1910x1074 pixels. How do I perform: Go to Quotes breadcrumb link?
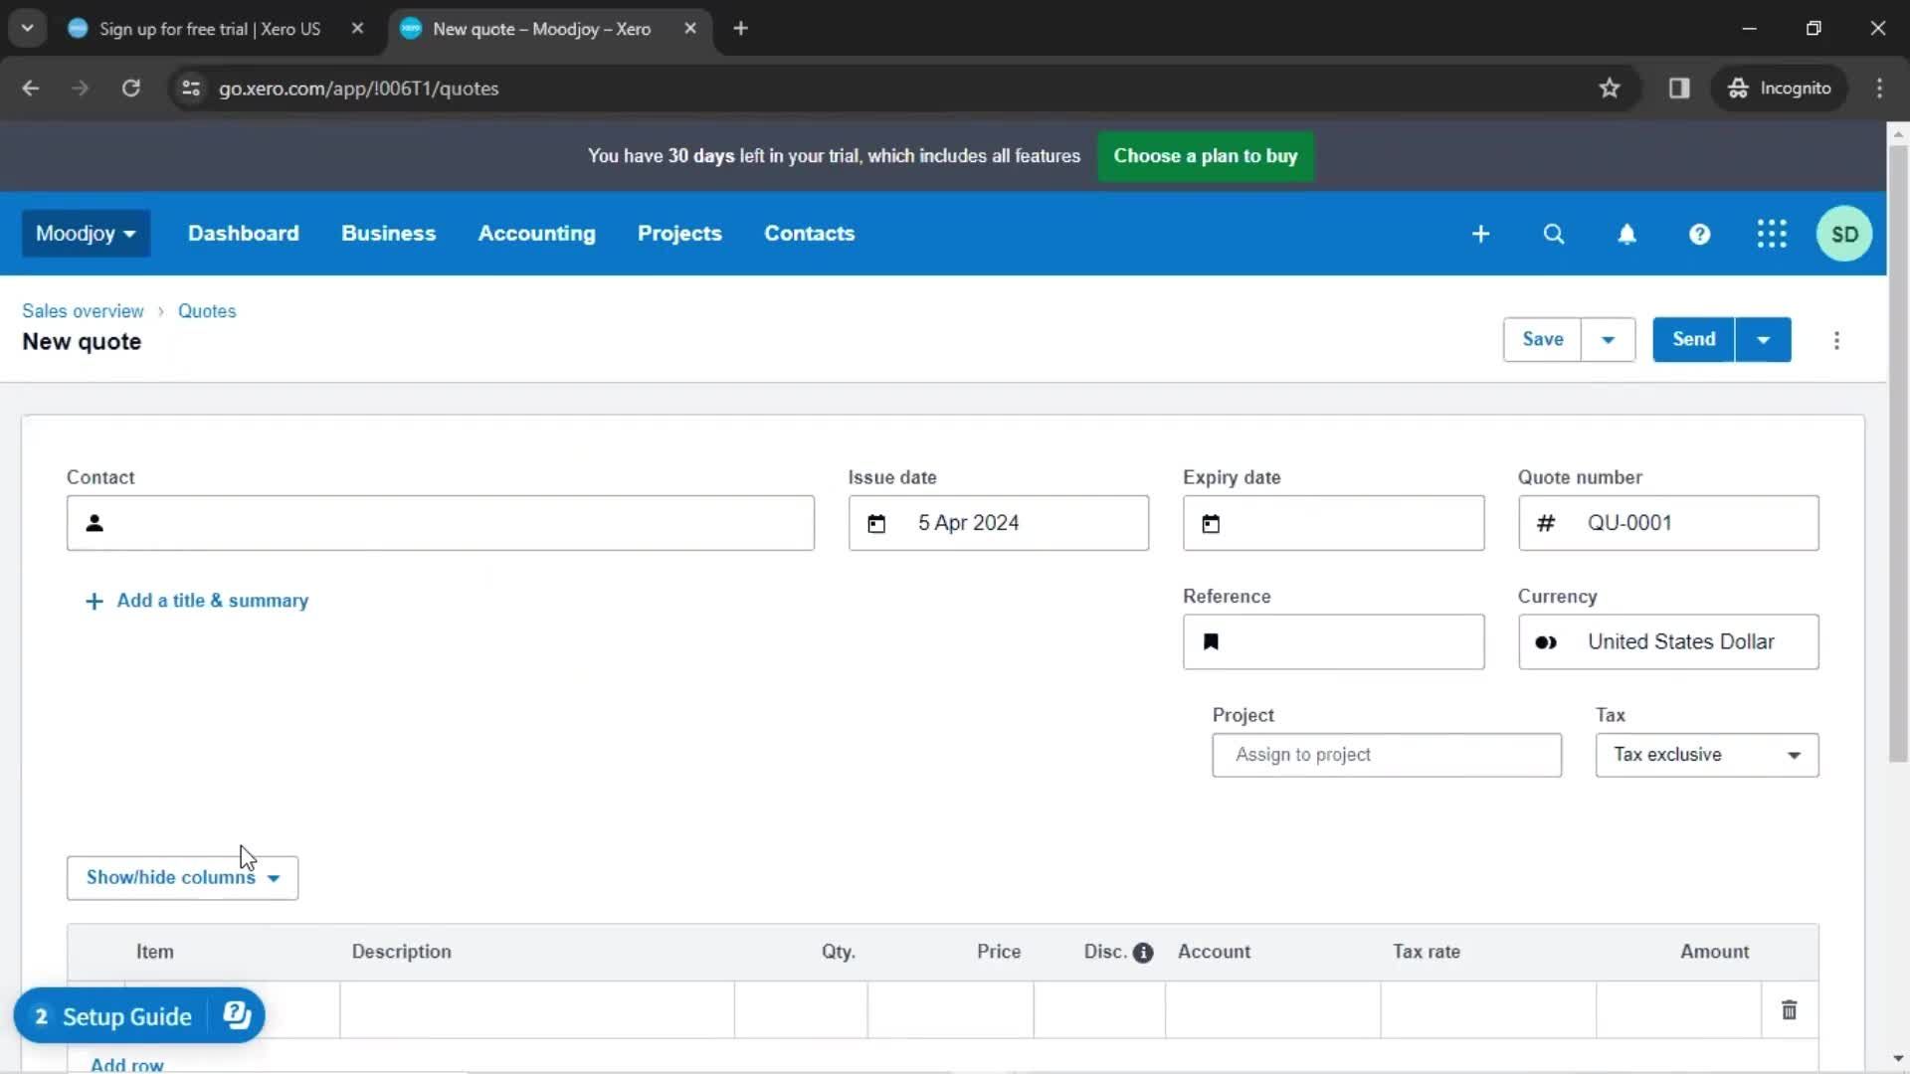(x=207, y=311)
